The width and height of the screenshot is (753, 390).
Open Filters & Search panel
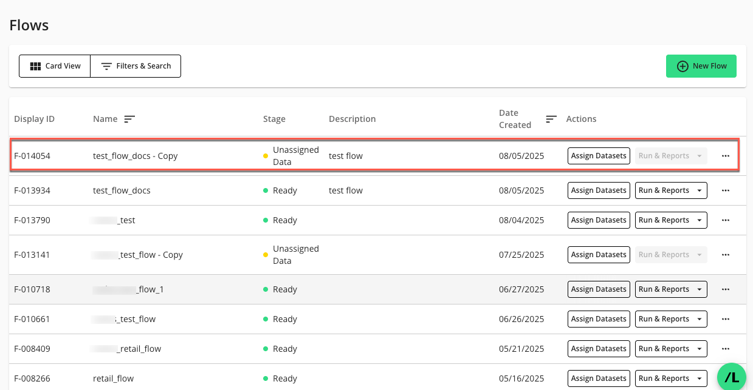136,66
